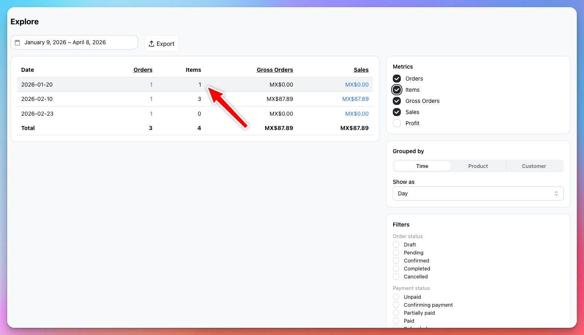
Task: Uncheck the Orders metric checkbox
Action: pyautogui.click(x=397, y=79)
